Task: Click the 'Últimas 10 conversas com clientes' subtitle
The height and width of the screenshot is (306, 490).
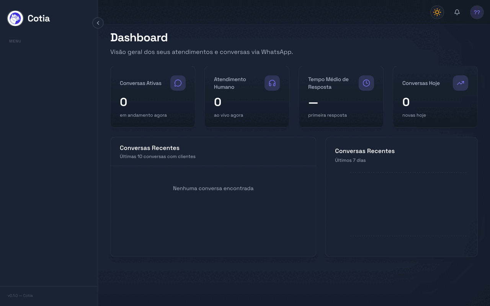Action: 157,156
